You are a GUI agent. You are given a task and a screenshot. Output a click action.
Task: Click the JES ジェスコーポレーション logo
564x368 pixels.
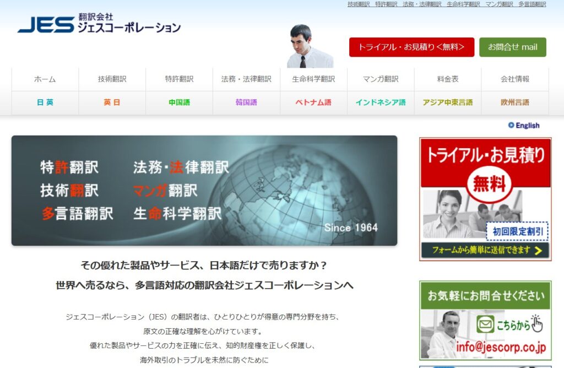(99, 23)
